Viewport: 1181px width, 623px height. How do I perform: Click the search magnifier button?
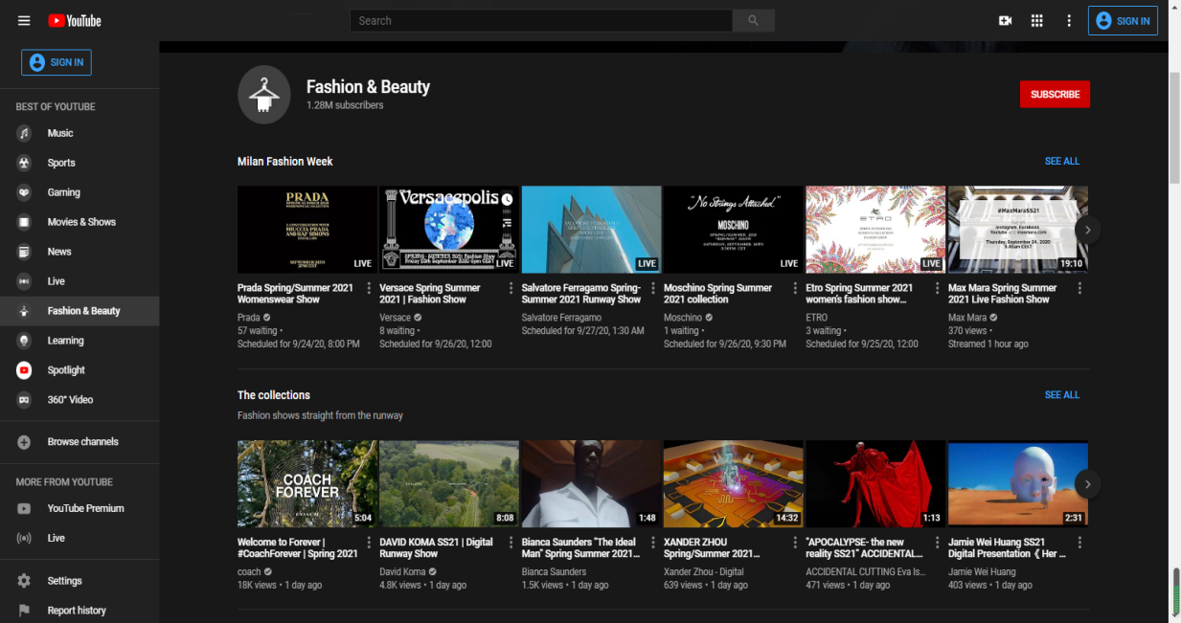click(x=754, y=20)
